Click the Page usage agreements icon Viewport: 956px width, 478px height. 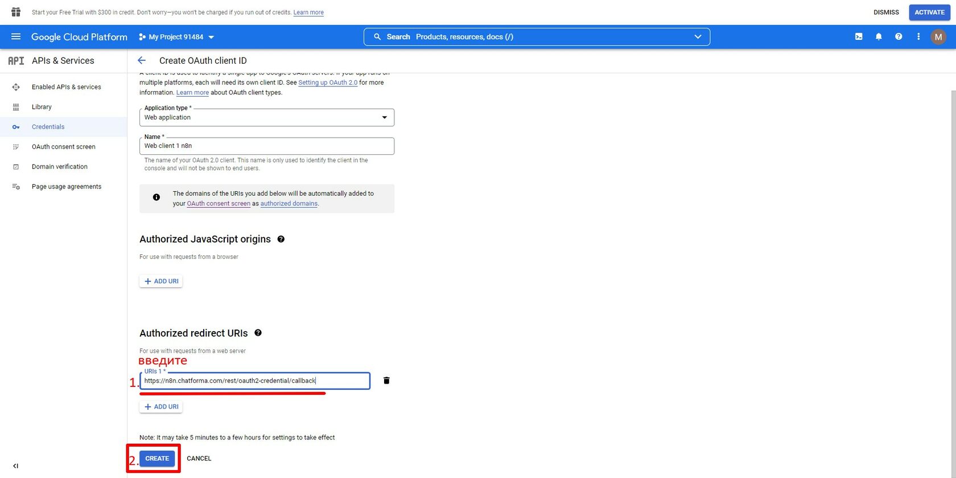click(16, 187)
